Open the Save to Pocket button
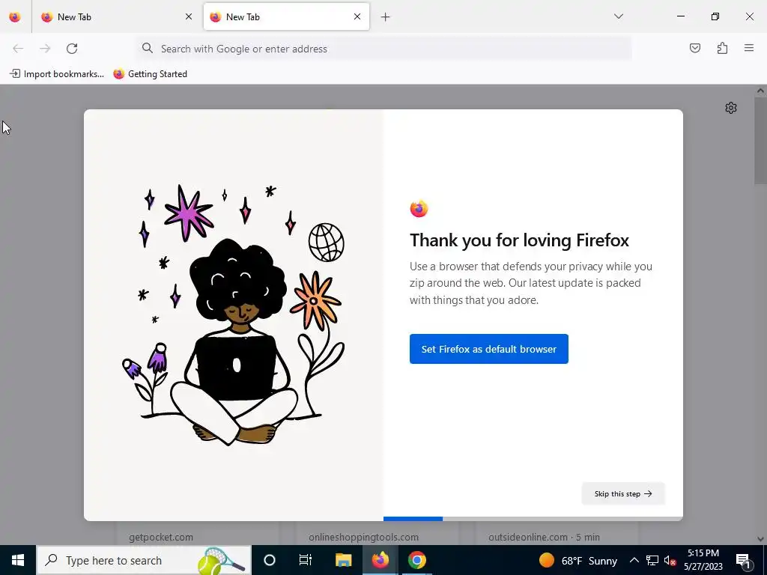Screen dimensions: 767x575 (695, 48)
